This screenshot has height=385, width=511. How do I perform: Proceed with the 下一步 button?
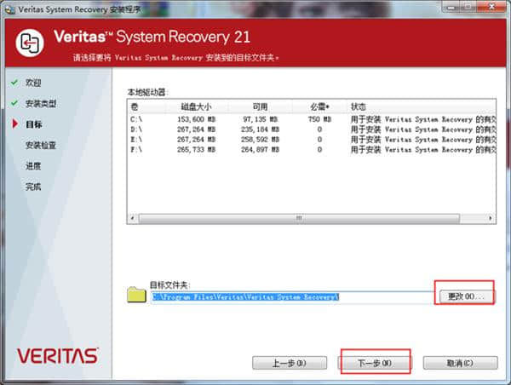tap(375, 363)
